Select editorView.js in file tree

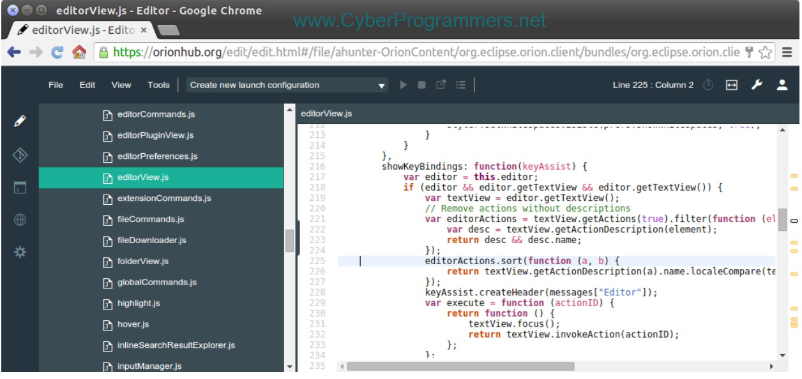161,178
